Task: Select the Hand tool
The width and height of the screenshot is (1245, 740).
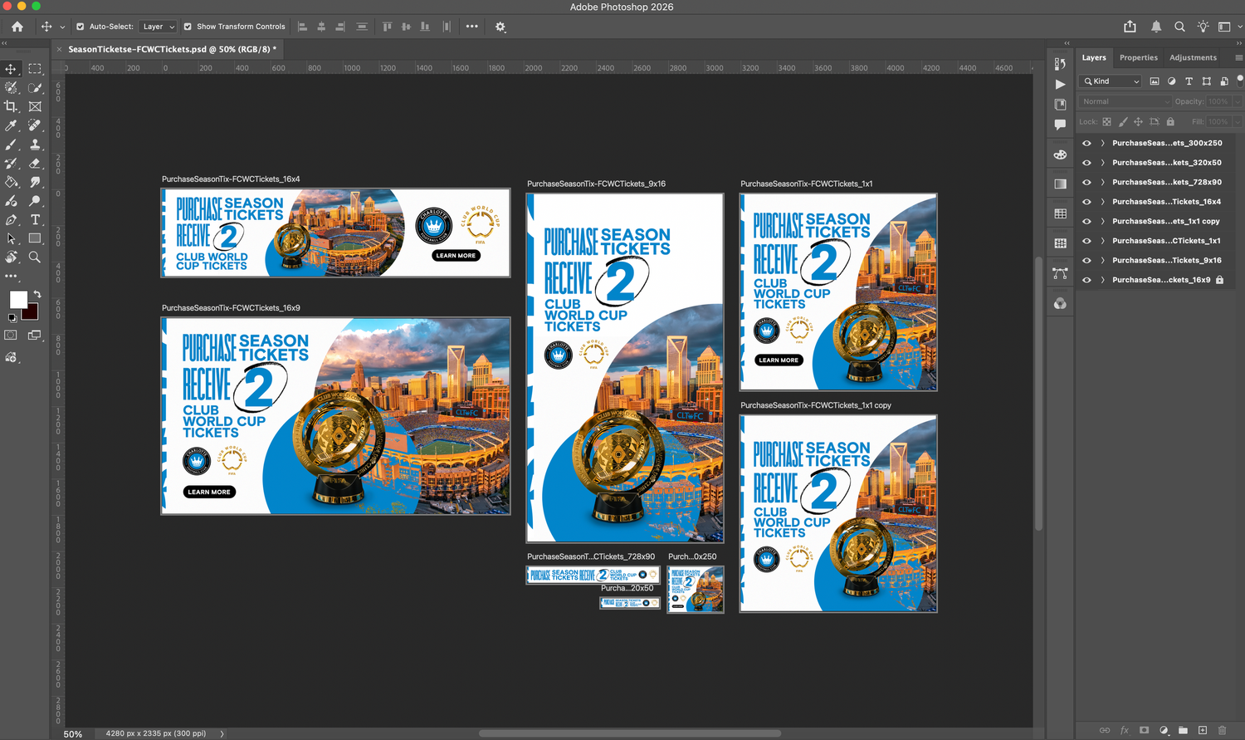Action: pyautogui.click(x=11, y=257)
